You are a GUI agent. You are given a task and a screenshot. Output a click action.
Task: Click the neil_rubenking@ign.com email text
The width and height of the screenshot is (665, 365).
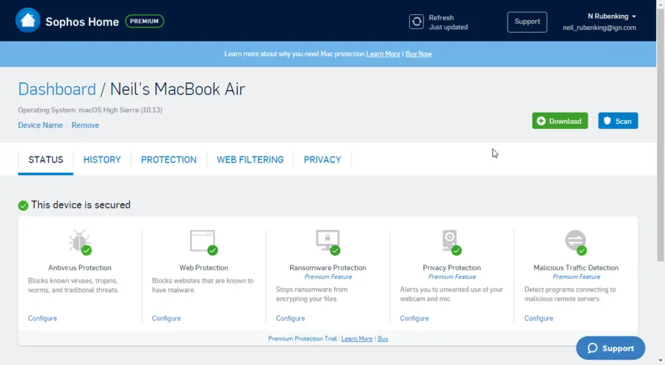pyautogui.click(x=599, y=27)
